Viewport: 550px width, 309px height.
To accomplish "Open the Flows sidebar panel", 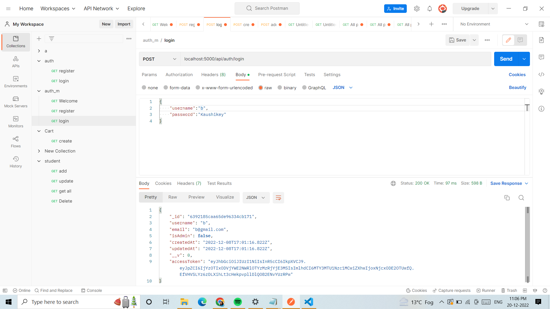I will click(15, 142).
